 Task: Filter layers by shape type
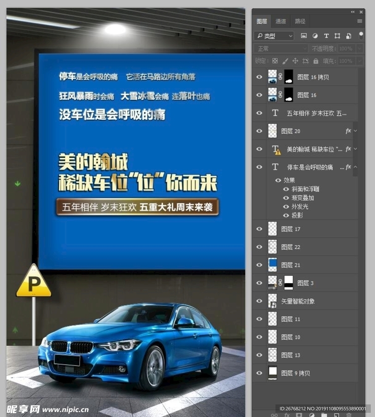[x=337, y=36]
